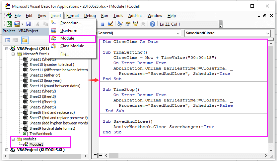Switch to Full Module View button

[100, 155]
